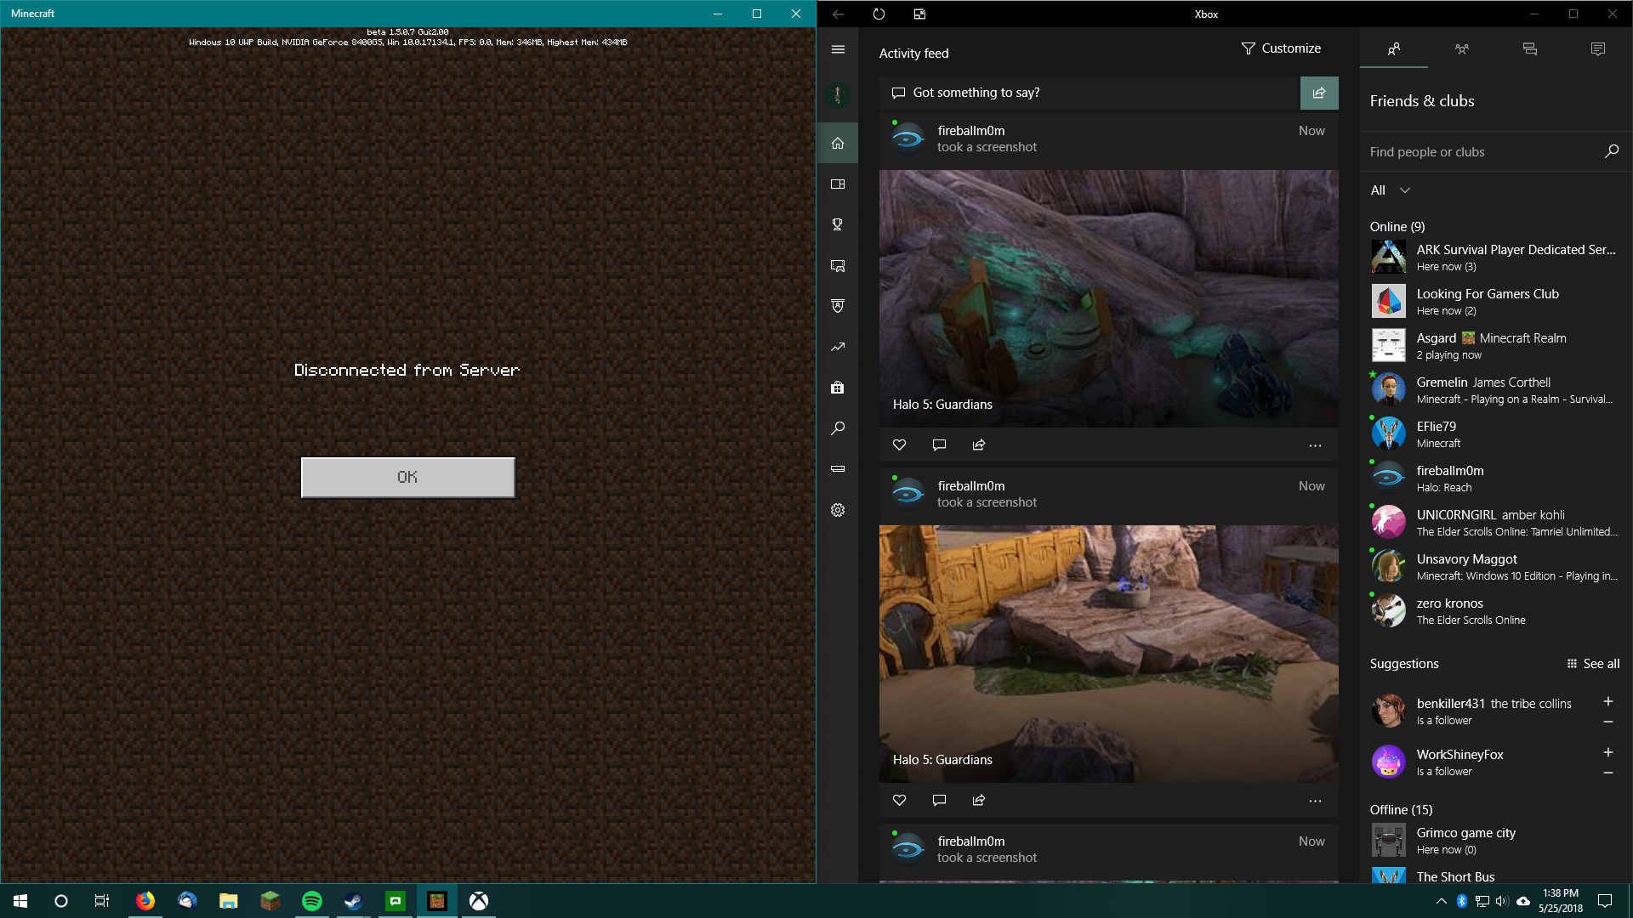Click the share post button beside text box

1318,93
